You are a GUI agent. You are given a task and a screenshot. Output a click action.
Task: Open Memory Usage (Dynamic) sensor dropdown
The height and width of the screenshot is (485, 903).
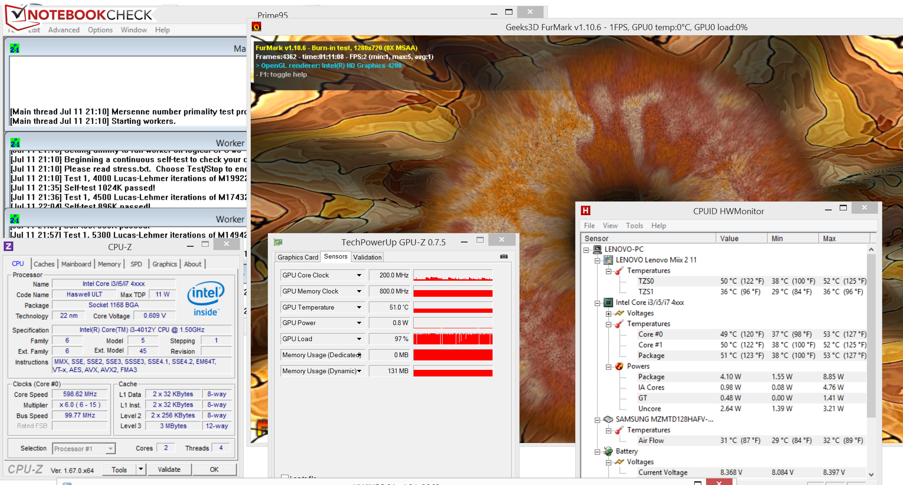[x=359, y=371]
